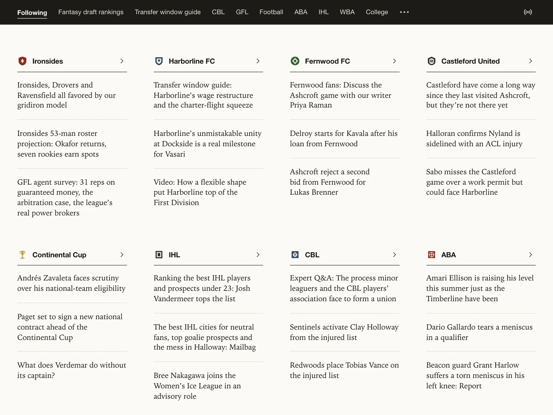Expand the Continental Cup section chevron
553x415 pixels.
point(122,255)
